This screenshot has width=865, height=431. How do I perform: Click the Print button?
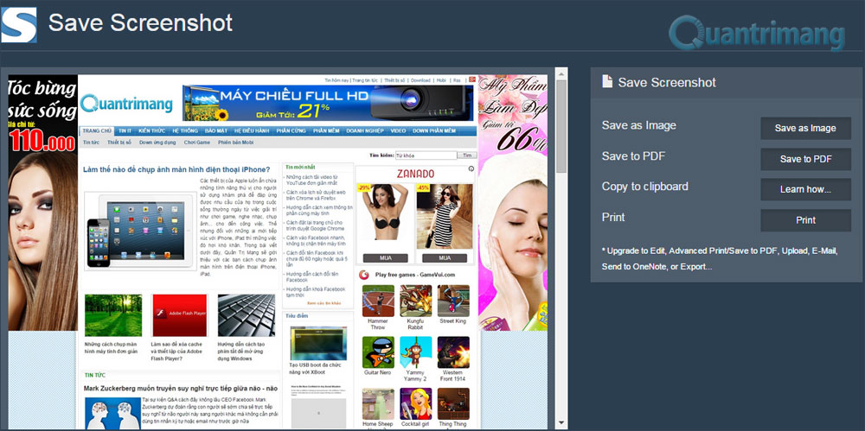click(805, 220)
